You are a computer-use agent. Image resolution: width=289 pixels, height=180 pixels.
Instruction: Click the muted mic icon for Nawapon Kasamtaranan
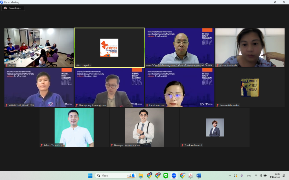coord(112,145)
